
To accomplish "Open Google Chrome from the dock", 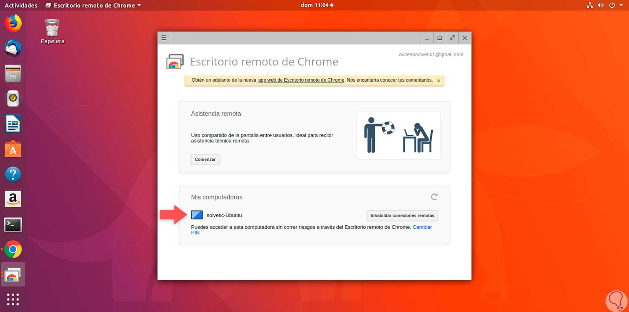I will point(13,250).
